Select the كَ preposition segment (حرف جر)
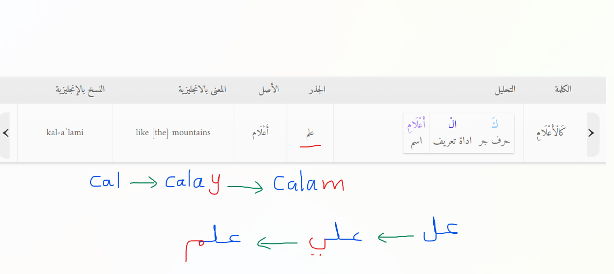Image resolution: width=614 pixels, height=274 pixels. (x=495, y=133)
